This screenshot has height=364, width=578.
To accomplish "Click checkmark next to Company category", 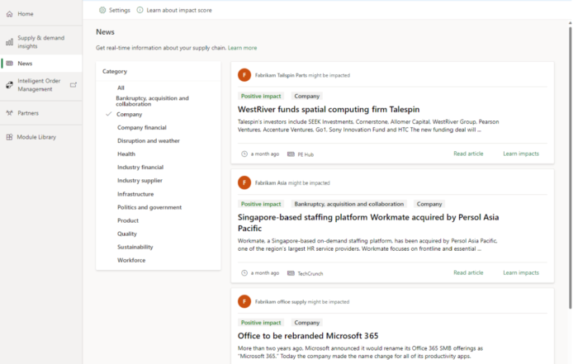I will [x=108, y=114].
